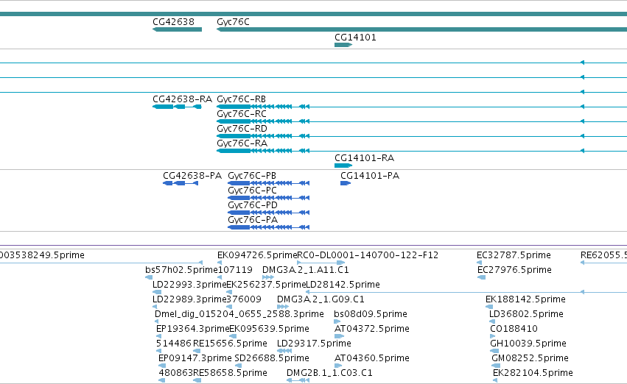627x384 pixels.
Task: Click the CG14101 gene arrow glyph
Action: click(x=343, y=45)
